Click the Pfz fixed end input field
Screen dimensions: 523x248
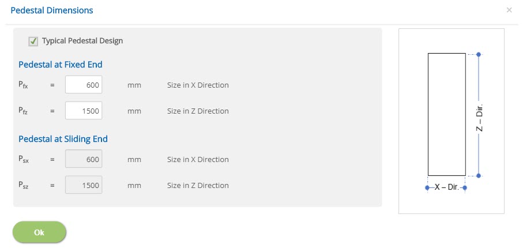coord(84,111)
